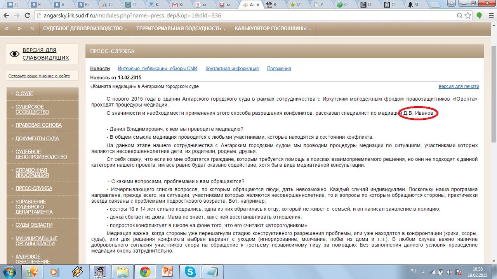Open Интервью, публикации, обзоры СМИ section

pos(157,69)
